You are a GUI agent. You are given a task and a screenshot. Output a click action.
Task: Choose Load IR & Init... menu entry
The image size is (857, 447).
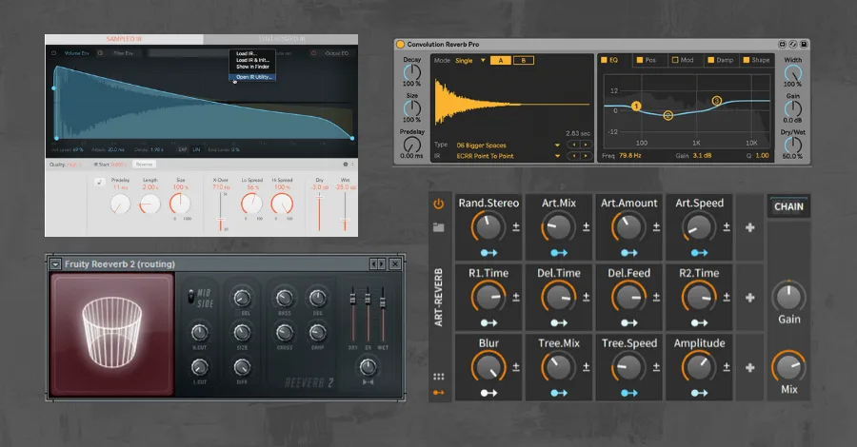point(252,60)
